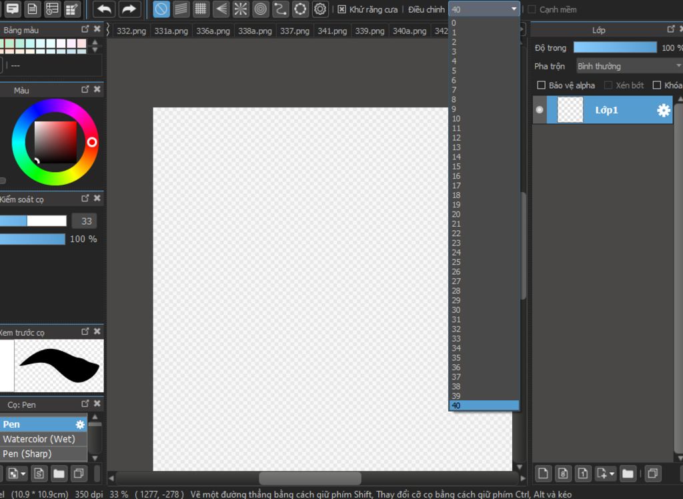The image size is (683, 499).
Task: Click the speech bubble toolbar icon
Action: click(x=12, y=9)
